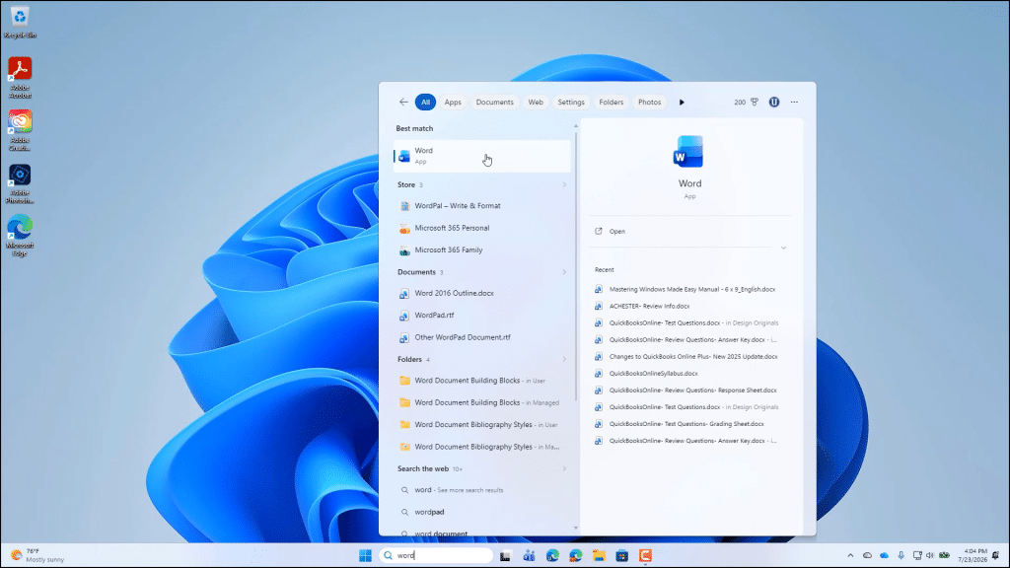This screenshot has height=568, width=1010.
Task: Open the volume speaker tray icon
Action: [929, 555]
